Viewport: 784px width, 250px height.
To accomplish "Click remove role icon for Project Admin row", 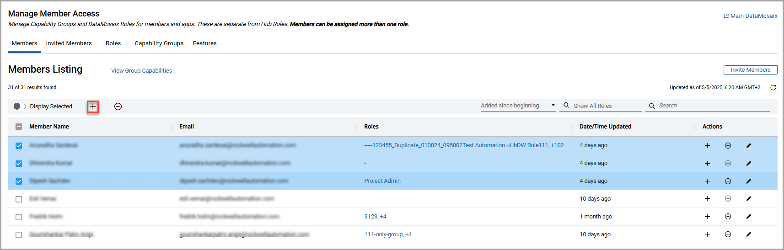I will pyautogui.click(x=728, y=181).
